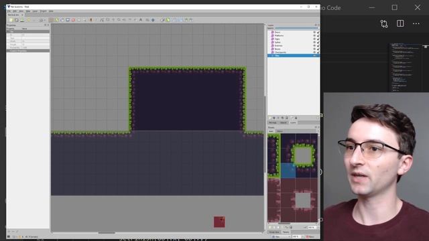Select the Shape Fill tool
429x241 pixels.
pyautogui.click(x=68, y=20)
